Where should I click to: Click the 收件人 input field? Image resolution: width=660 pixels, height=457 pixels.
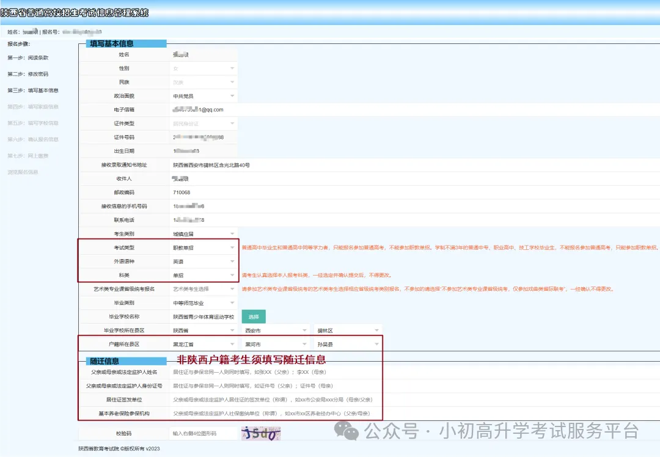click(414, 179)
